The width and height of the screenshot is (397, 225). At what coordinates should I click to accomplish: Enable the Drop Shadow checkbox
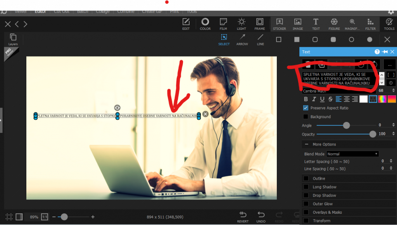coord(306,196)
